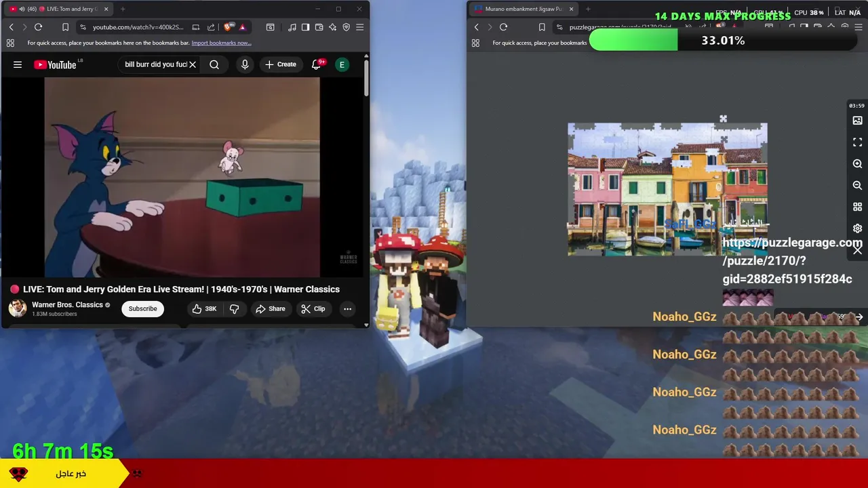The image size is (868, 488).
Task: Bookmark the puzzlegarage page
Action: pyautogui.click(x=542, y=27)
